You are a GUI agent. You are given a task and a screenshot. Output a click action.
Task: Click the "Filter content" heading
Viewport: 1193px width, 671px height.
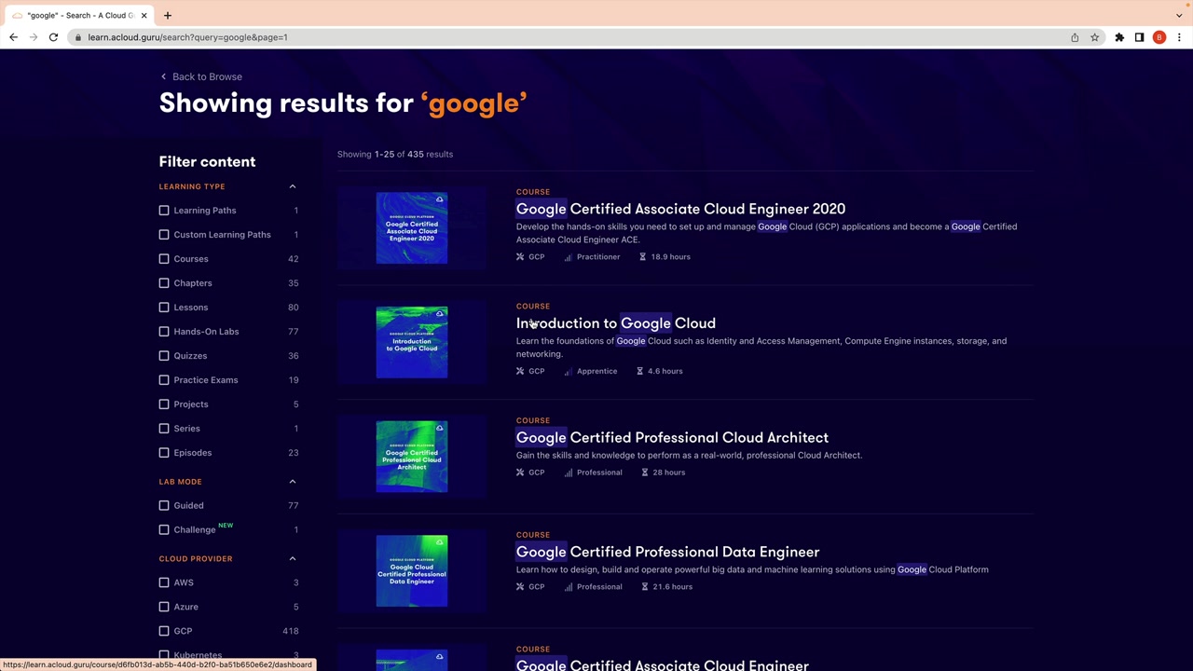pos(207,161)
